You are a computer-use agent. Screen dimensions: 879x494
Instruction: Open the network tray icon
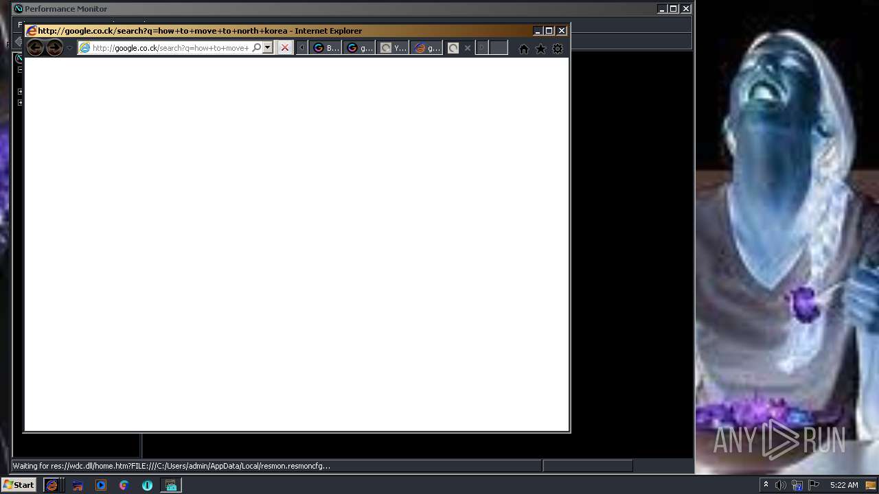[x=797, y=485]
